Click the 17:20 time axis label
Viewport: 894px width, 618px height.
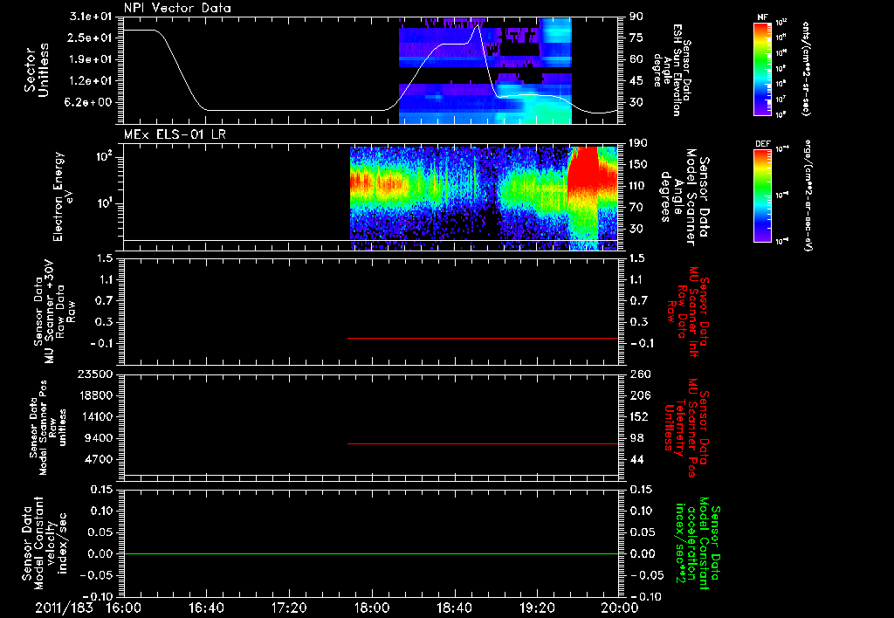point(289,608)
